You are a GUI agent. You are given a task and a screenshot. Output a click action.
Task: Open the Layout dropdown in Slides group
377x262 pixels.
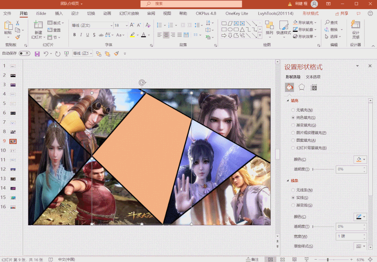tap(56, 23)
